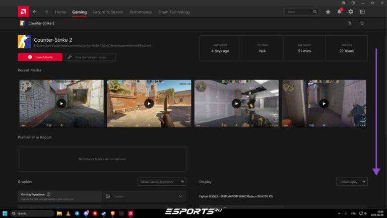Click the magnifier search icon
This screenshot has height=218, width=387.
pos(315,12)
